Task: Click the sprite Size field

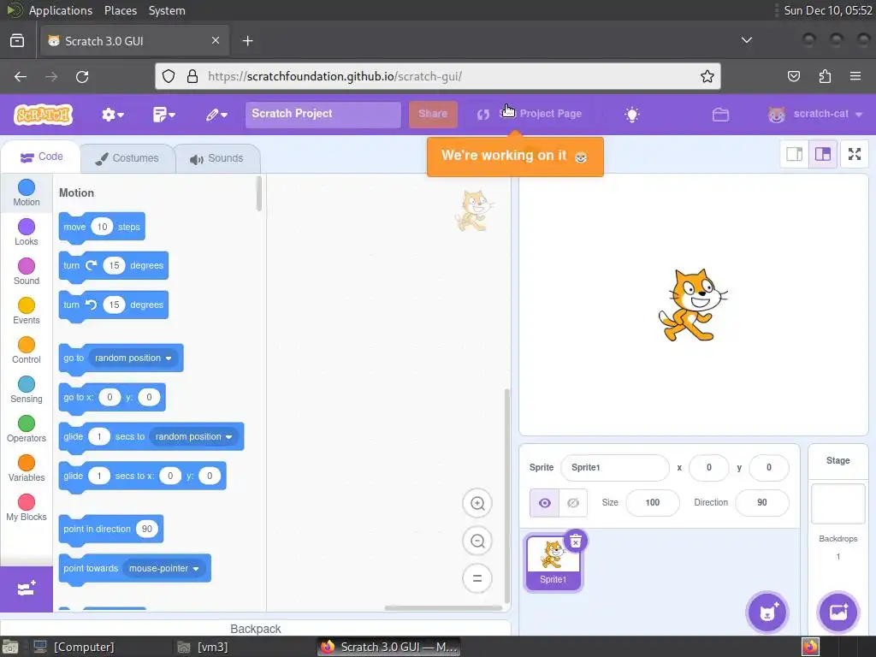Action: (x=653, y=503)
